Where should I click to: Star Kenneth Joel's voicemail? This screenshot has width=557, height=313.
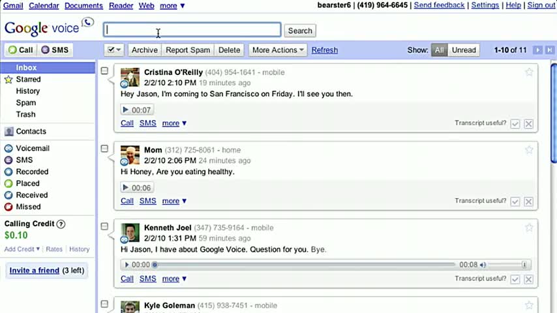tap(529, 228)
